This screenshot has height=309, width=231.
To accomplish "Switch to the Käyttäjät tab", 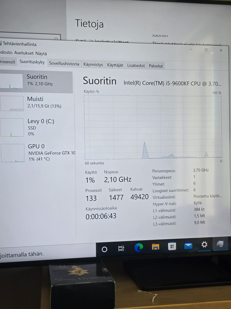I will 115,65.
